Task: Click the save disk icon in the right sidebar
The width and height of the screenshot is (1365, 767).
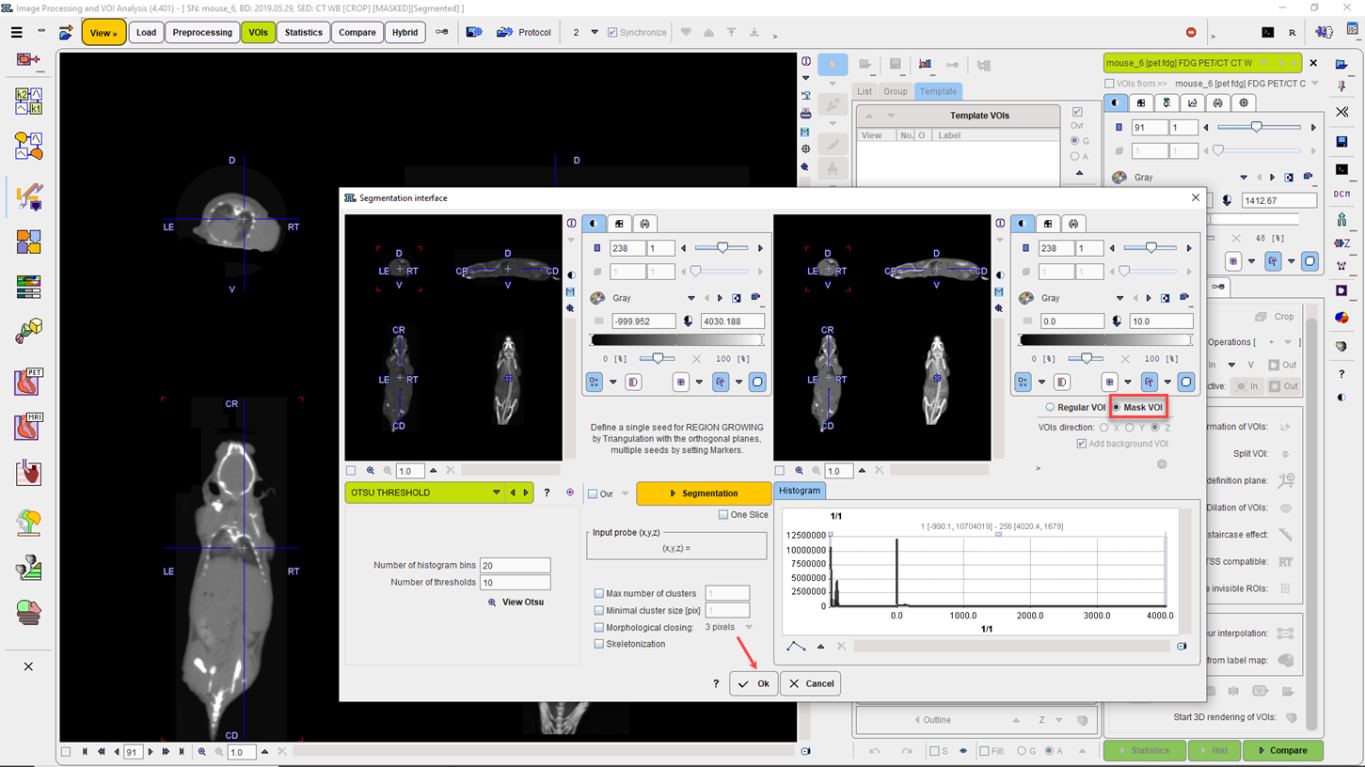Action: [1342, 142]
